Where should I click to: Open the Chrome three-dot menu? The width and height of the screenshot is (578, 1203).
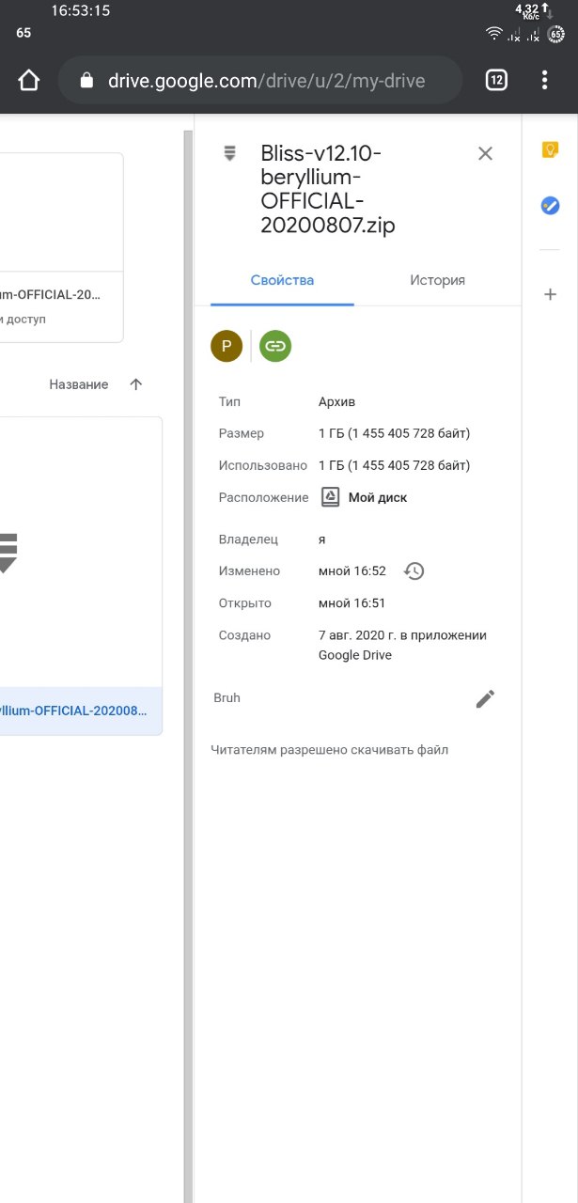(544, 81)
